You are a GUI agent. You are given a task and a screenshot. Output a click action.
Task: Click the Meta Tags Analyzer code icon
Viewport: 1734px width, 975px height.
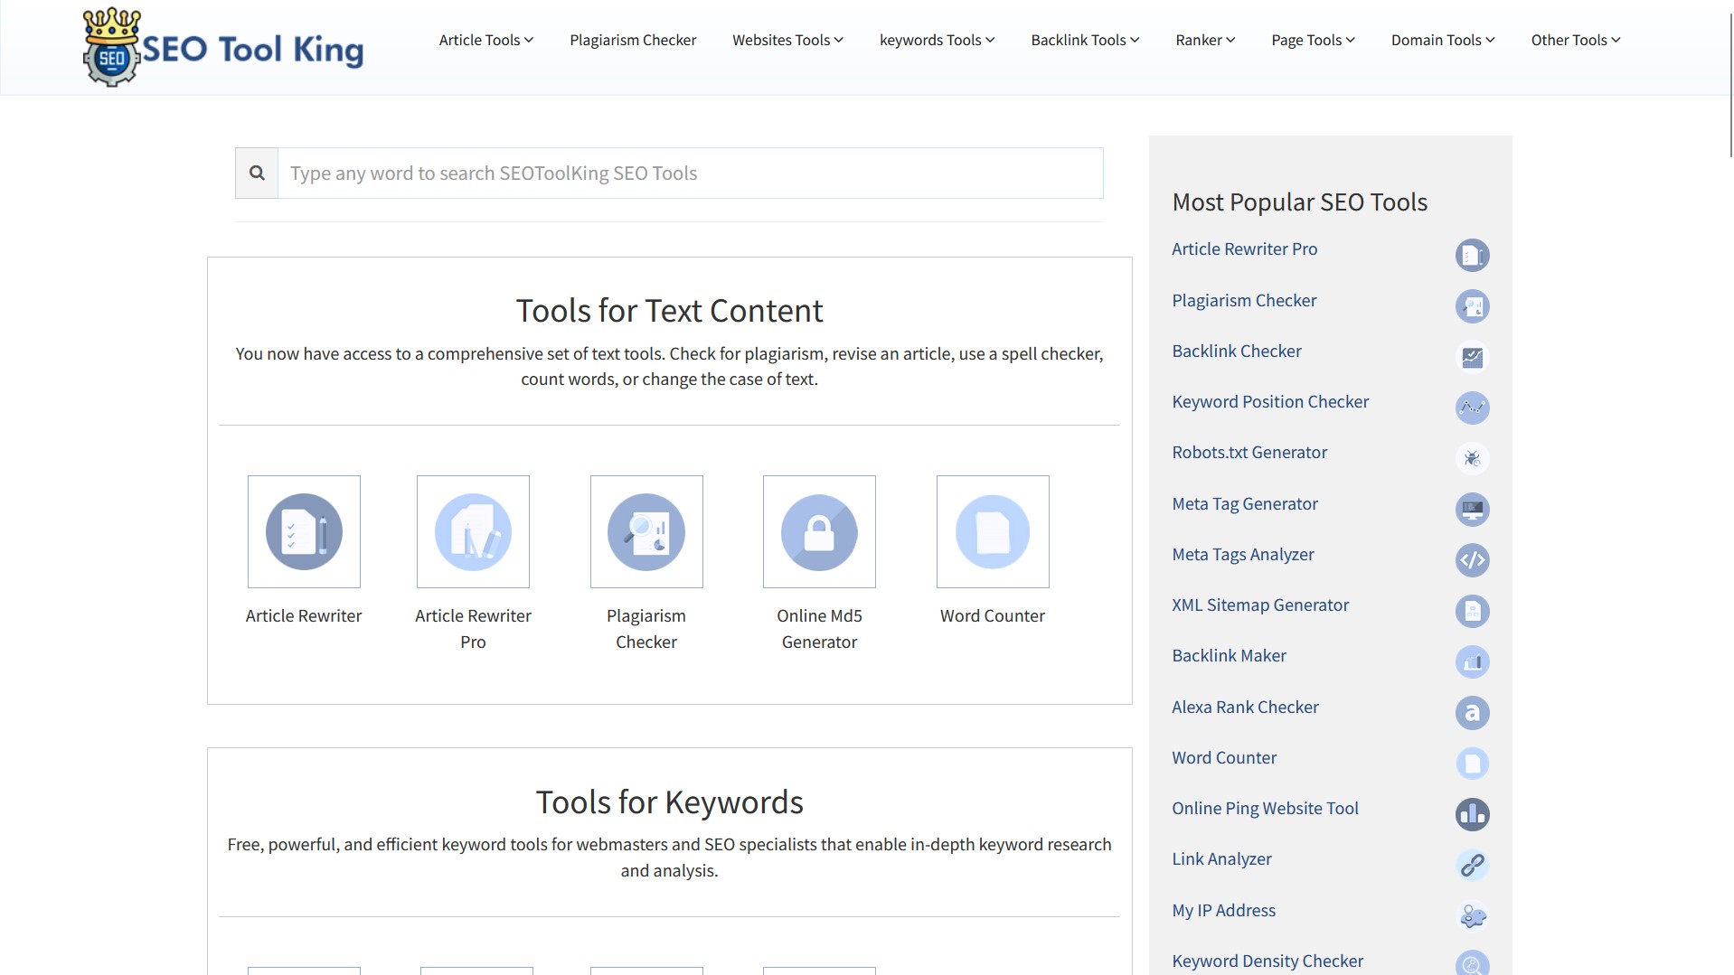(x=1472, y=560)
